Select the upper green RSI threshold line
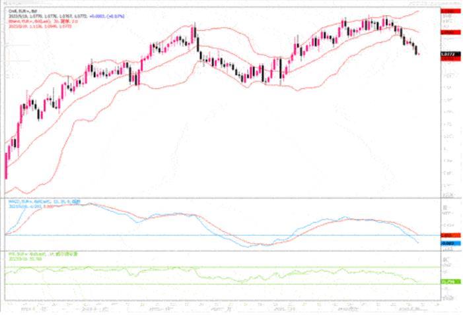Viewport: 463px width, 315px height. coord(198,268)
